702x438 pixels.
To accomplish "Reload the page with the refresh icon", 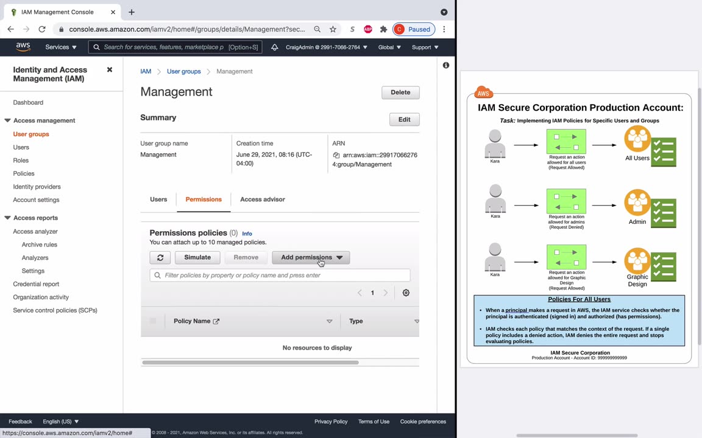I will point(42,29).
